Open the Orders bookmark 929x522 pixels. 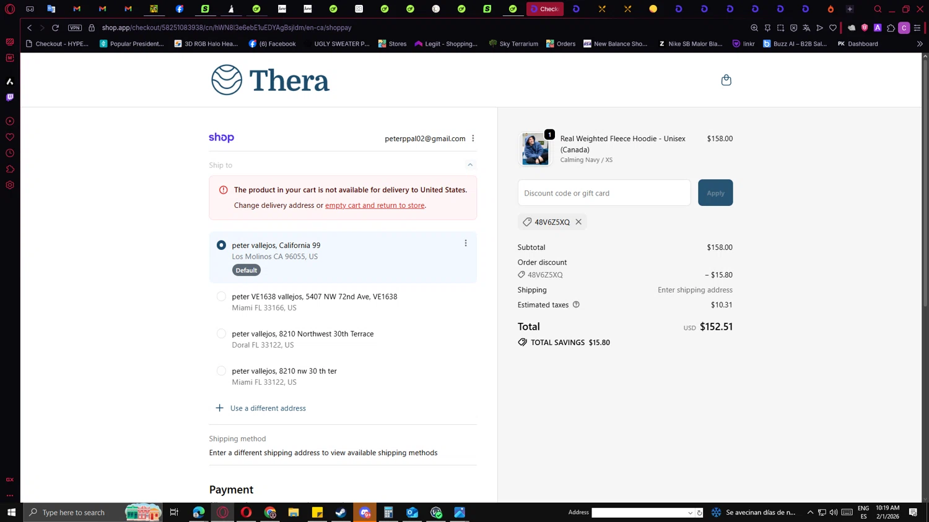click(560, 44)
